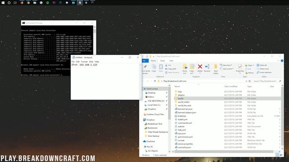
Task: Open the New item dropdown in ribbon
Action: click(226, 65)
